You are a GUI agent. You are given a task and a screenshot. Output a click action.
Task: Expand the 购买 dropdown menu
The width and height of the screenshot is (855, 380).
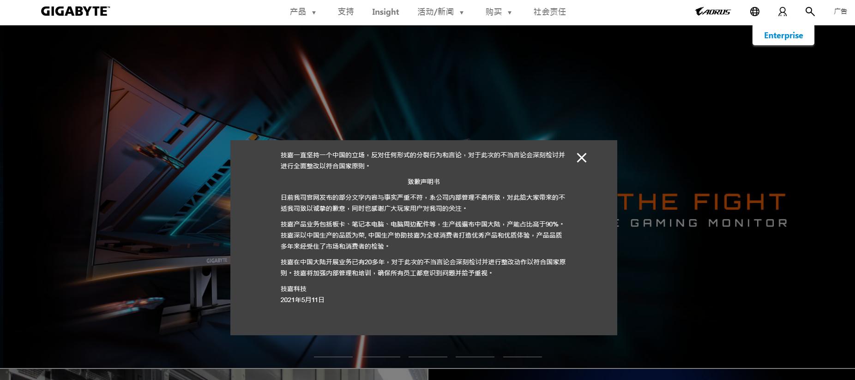[x=499, y=12]
